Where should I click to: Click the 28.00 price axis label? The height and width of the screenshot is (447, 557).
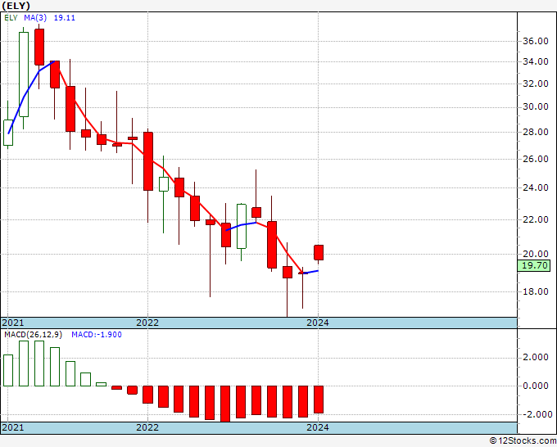click(536, 132)
